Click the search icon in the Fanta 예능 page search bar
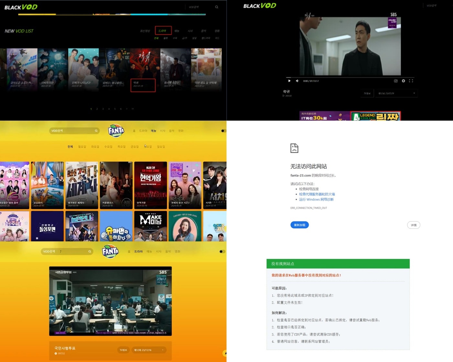This screenshot has height=362, width=453. click(x=96, y=131)
